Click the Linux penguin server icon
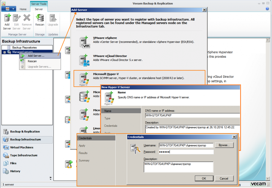Screen dimensions: 272x188 (x=69, y=164)
